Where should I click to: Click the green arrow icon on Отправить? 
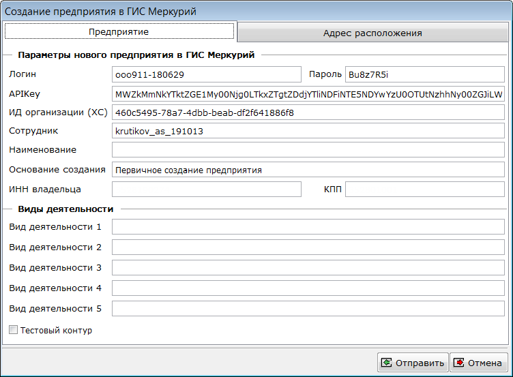click(386, 362)
